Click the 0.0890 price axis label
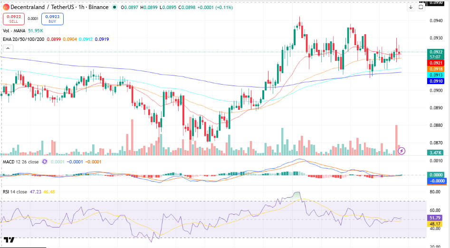Screen dimensions: 450x248 click(x=436, y=108)
